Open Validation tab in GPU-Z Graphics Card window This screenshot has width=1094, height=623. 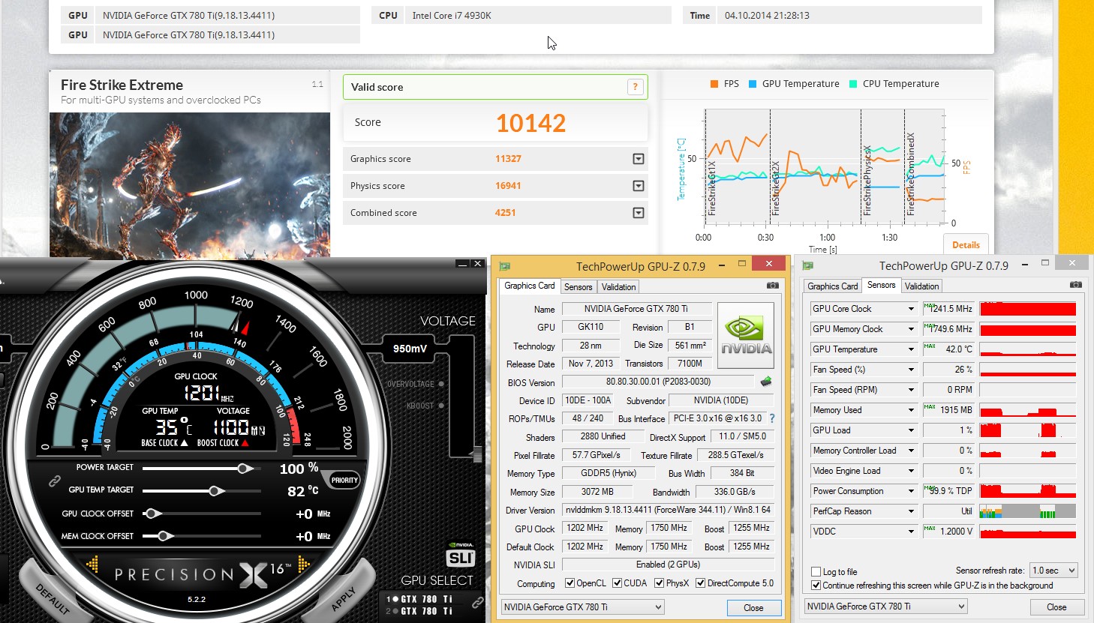click(618, 287)
